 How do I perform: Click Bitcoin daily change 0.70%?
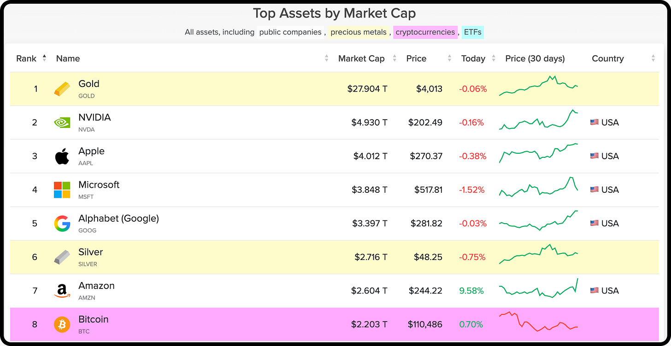(471, 324)
